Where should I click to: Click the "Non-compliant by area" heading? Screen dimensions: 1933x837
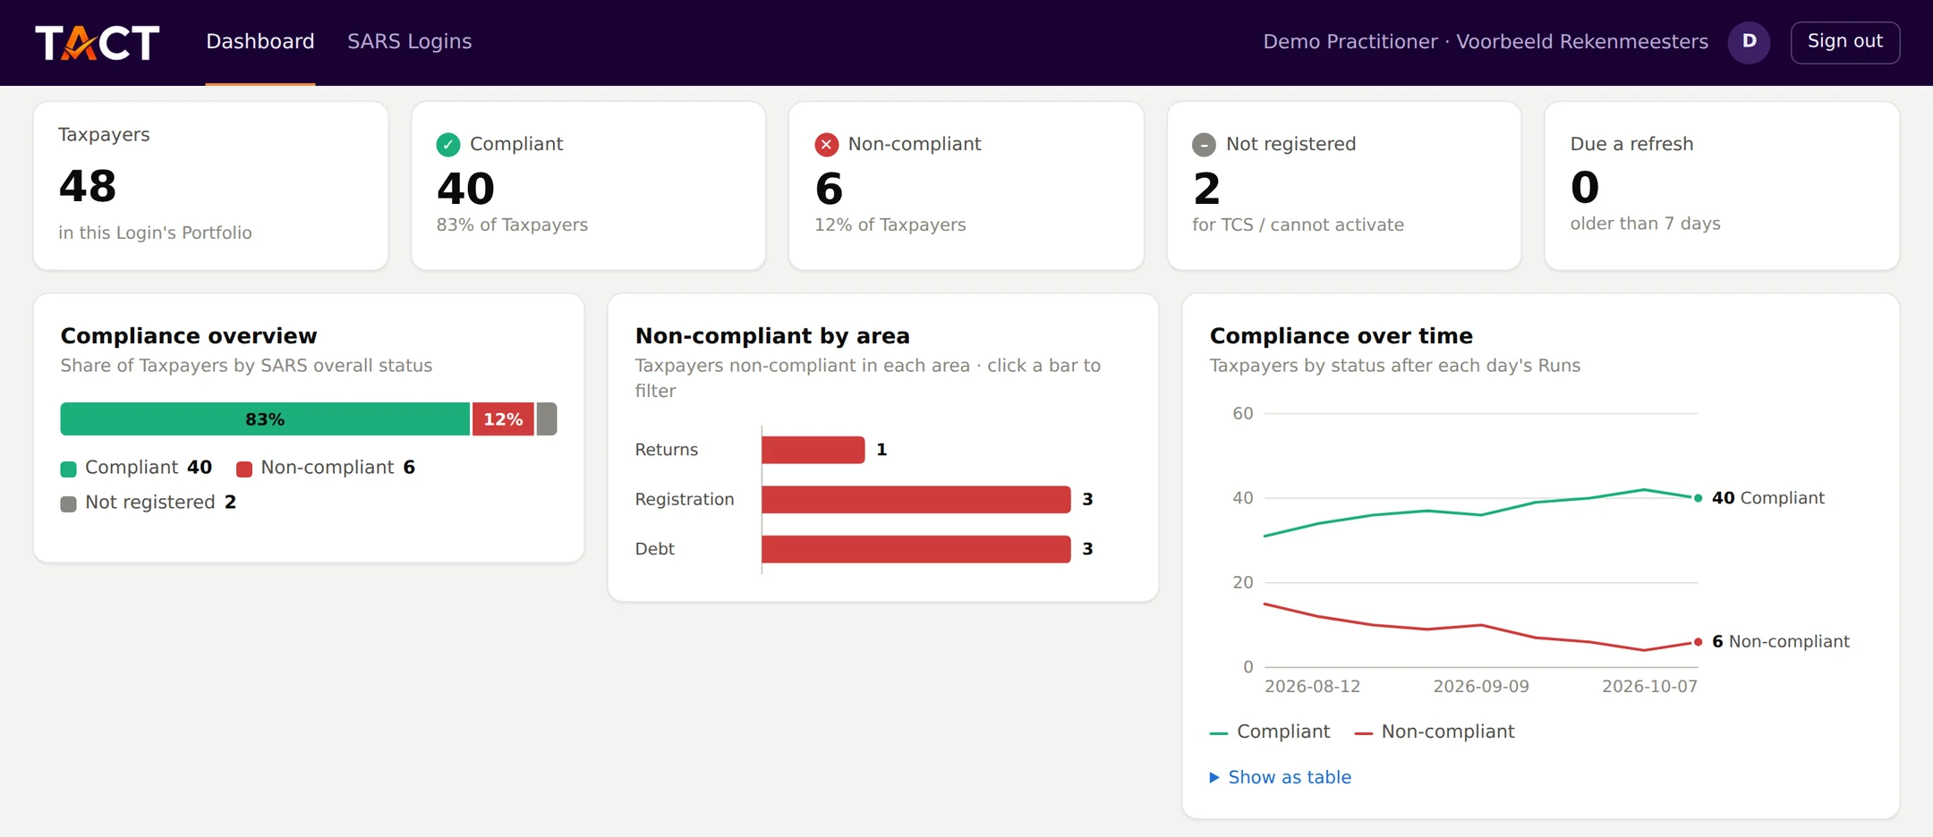pos(772,336)
